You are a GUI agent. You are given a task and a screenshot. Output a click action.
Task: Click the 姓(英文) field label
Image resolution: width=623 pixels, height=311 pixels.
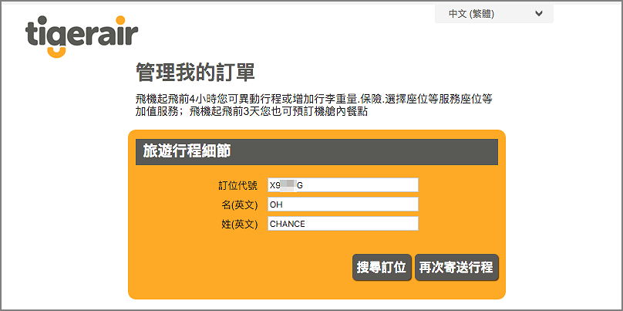point(240,224)
